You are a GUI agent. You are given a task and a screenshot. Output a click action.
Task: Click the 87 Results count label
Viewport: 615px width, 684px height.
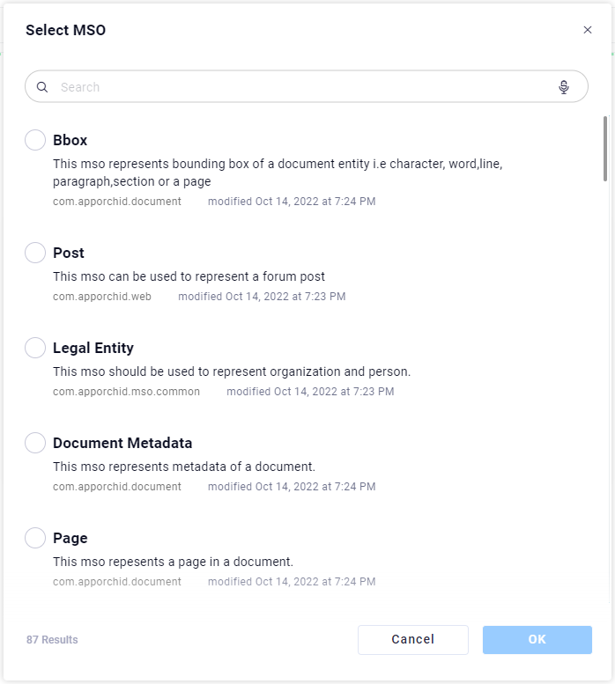52,640
